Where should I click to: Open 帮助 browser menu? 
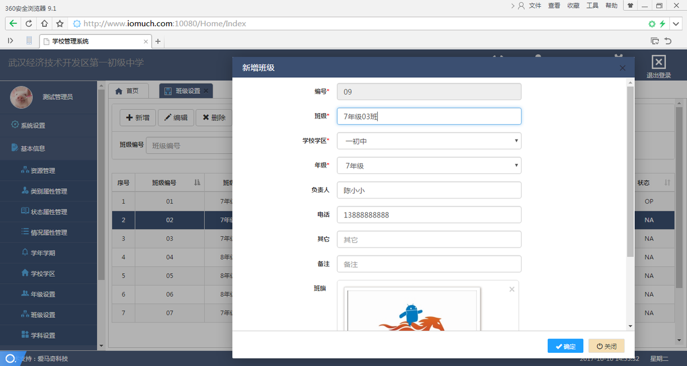tap(611, 6)
